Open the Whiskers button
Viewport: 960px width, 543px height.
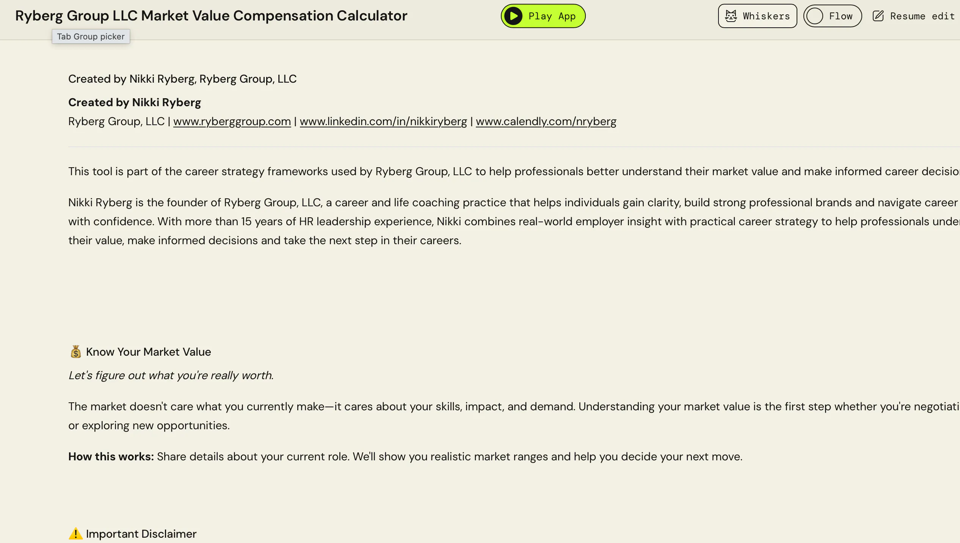pyautogui.click(x=758, y=16)
